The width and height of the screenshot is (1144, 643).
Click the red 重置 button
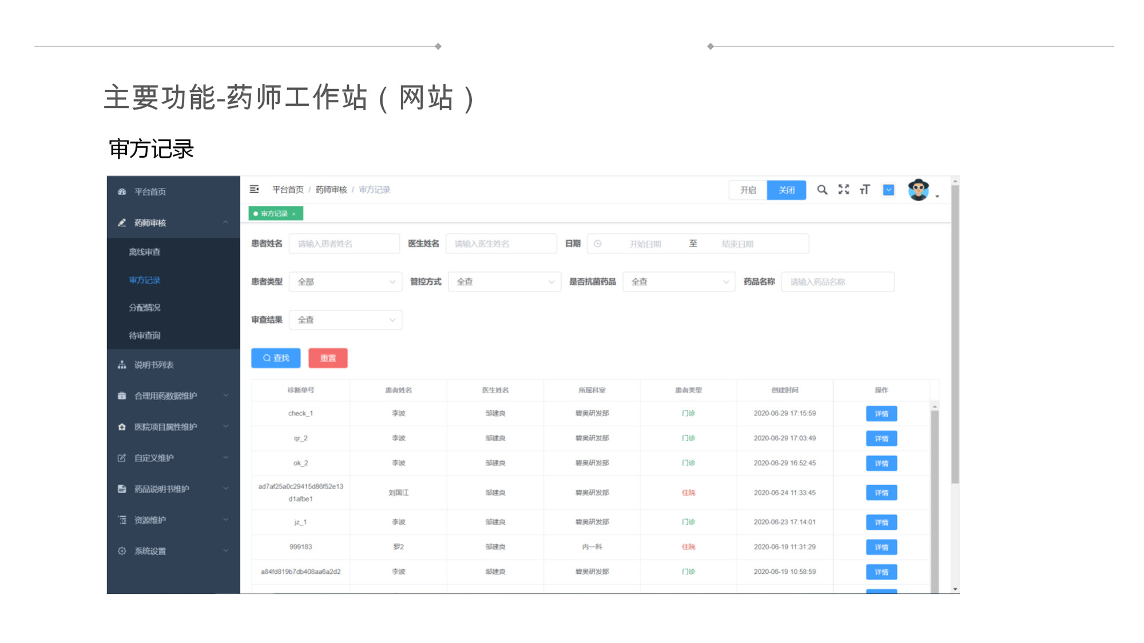(328, 358)
